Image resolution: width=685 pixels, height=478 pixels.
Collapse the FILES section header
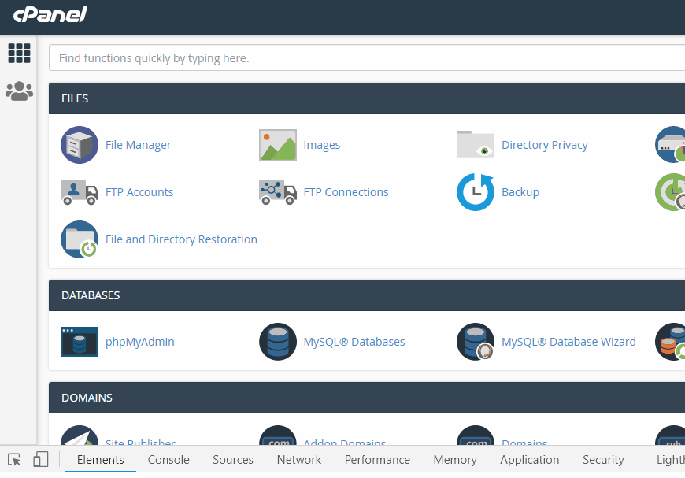click(x=367, y=98)
